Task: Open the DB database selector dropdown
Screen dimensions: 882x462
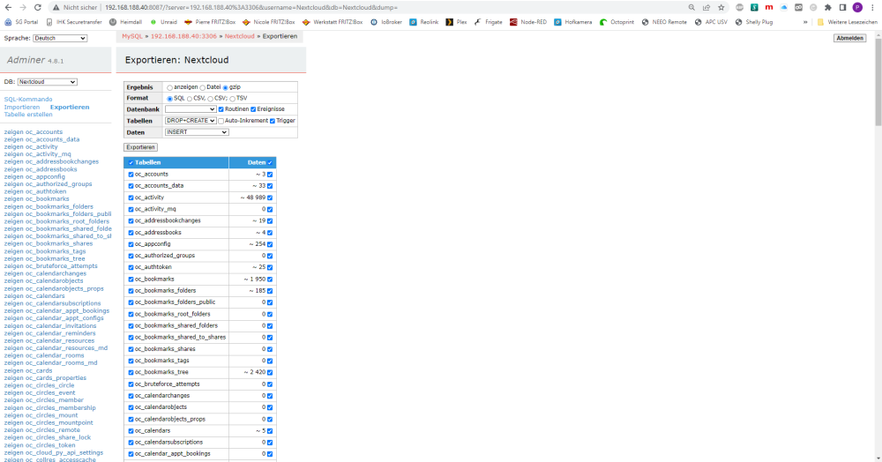Action: click(48, 82)
